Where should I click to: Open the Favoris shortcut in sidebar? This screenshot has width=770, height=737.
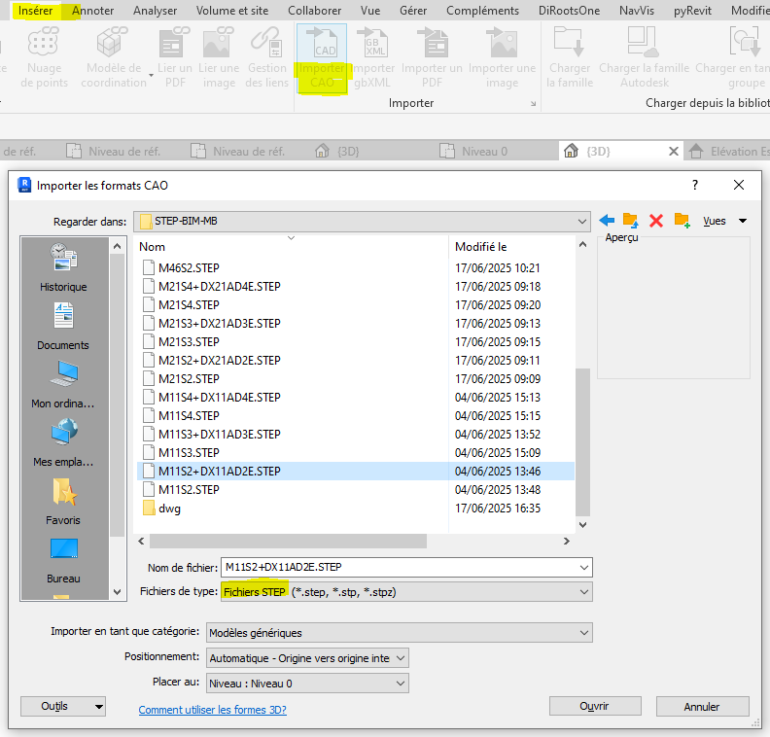(63, 500)
